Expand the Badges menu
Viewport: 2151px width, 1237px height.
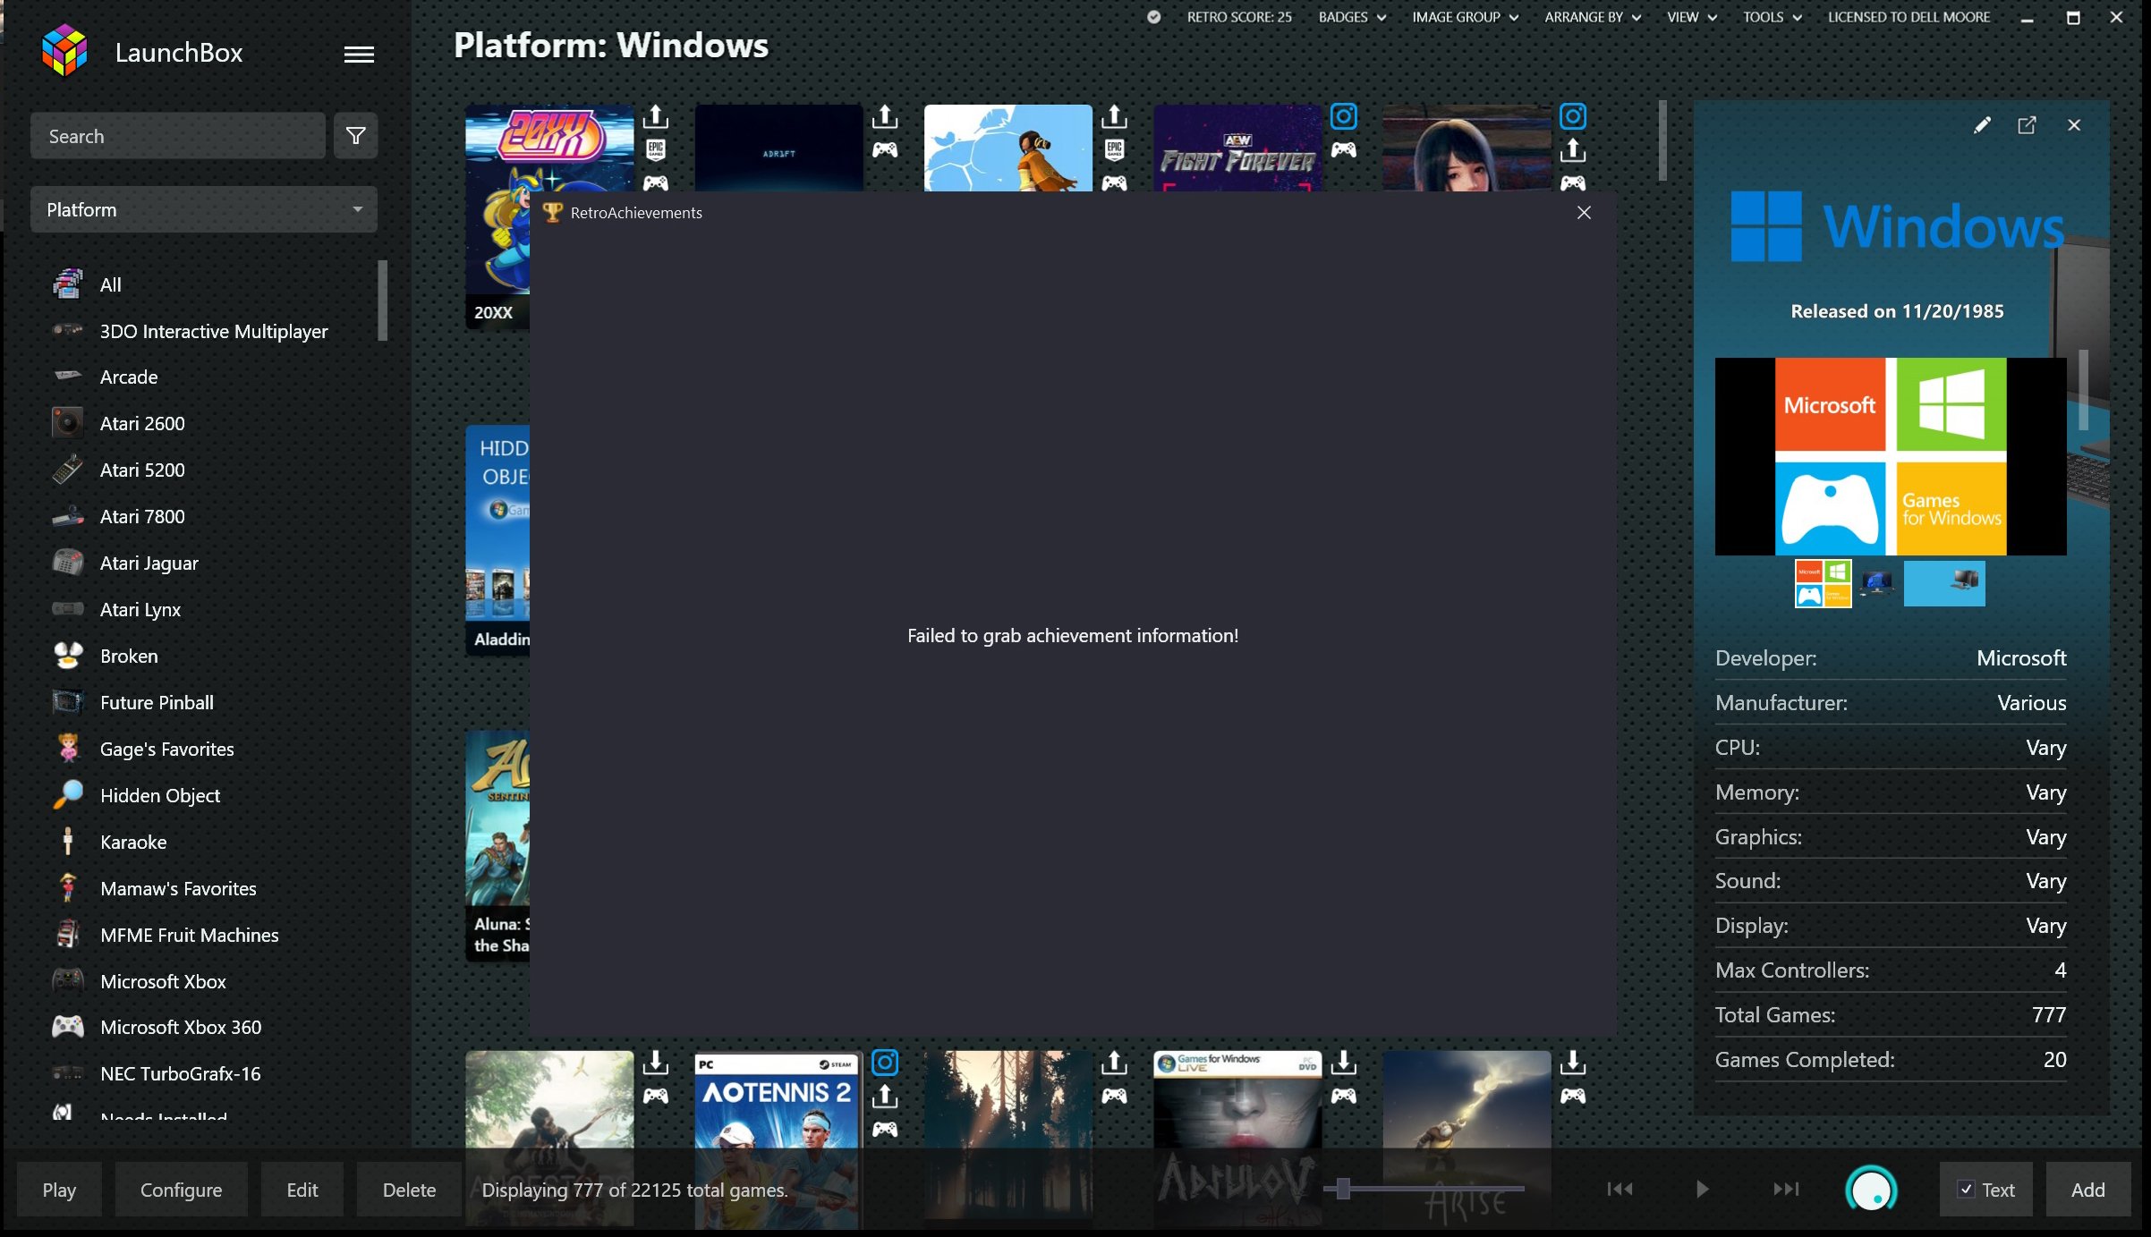1352,17
